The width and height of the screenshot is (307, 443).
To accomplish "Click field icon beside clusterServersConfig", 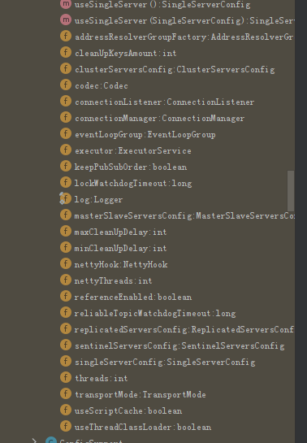I will 66,68.
